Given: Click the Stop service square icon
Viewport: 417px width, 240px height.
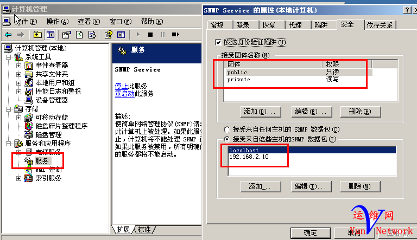Looking at the screenshot, I should [150, 35].
